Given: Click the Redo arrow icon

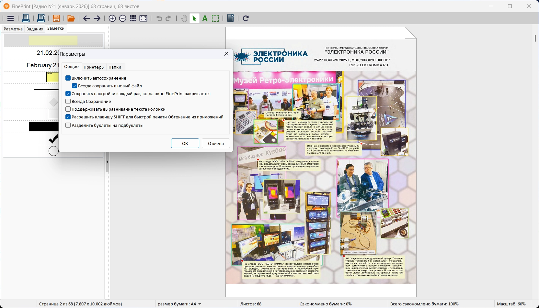Looking at the screenshot, I should click(x=168, y=18).
